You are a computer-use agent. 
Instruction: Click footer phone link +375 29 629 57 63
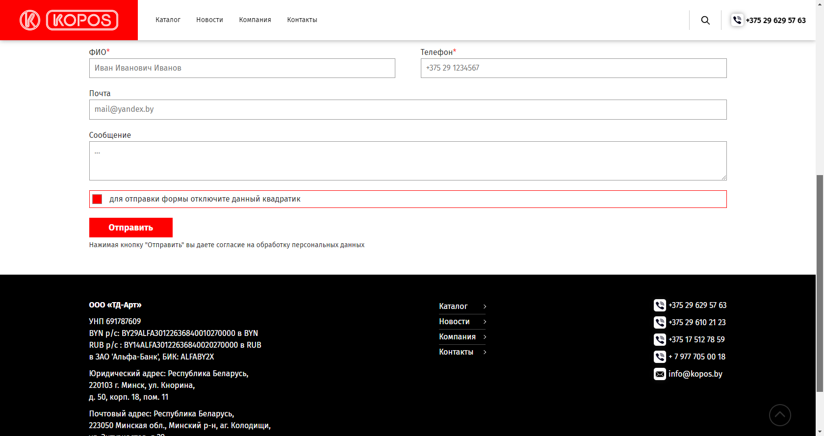[x=697, y=306]
